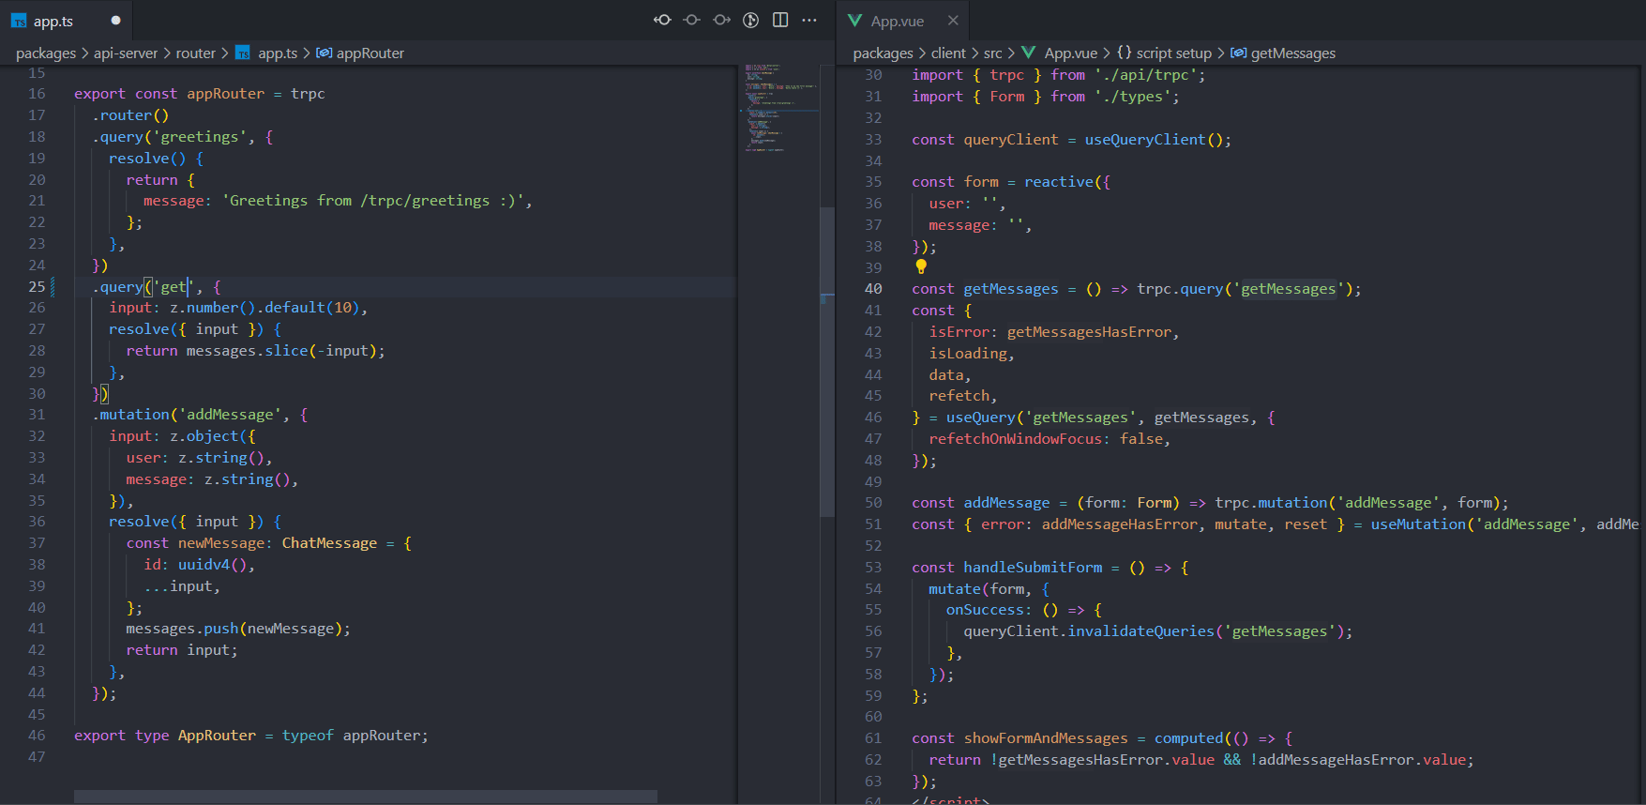
Task: Click the router folder breadcrumb
Action: coord(195,53)
